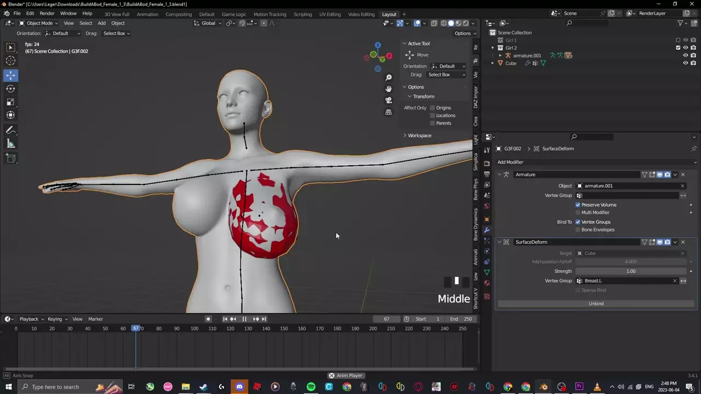Switch to the UV Editing workspace tab
The image size is (701, 394).
pyautogui.click(x=330, y=14)
